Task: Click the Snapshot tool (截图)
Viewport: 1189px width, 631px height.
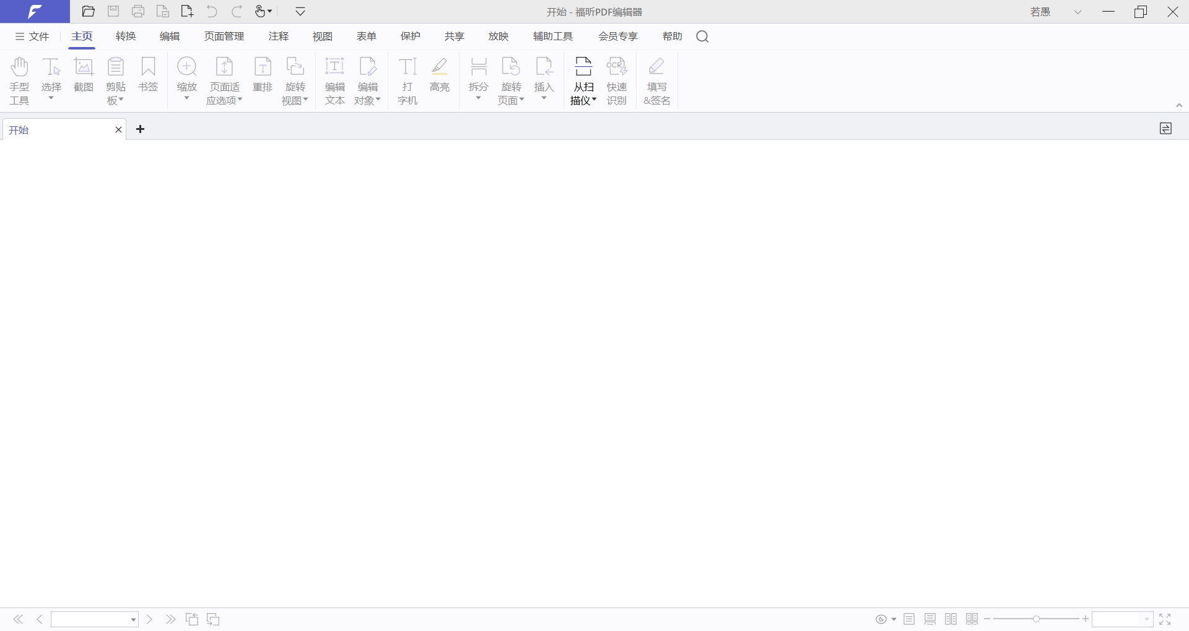Action: point(84,75)
